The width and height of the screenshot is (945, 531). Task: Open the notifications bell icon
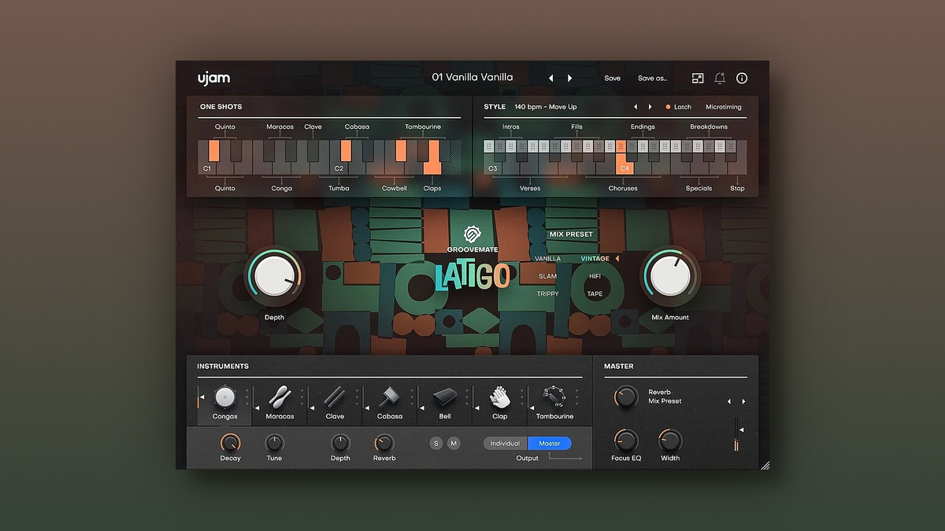(720, 78)
